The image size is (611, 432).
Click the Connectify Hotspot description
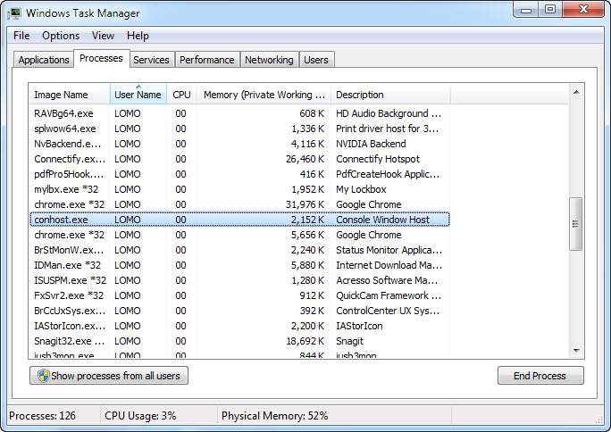coord(378,159)
